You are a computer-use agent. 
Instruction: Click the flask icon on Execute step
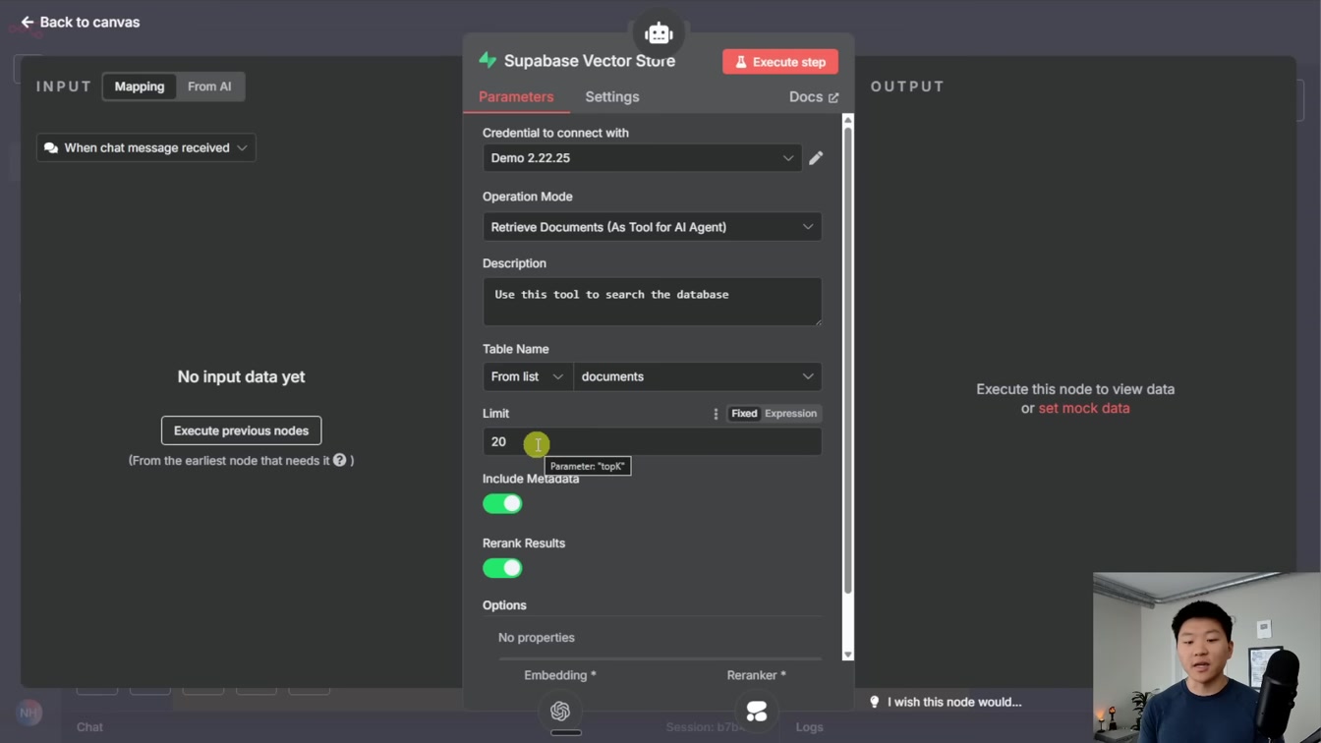(741, 62)
